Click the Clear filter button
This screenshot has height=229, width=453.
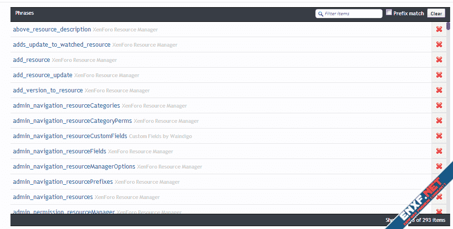point(436,13)
